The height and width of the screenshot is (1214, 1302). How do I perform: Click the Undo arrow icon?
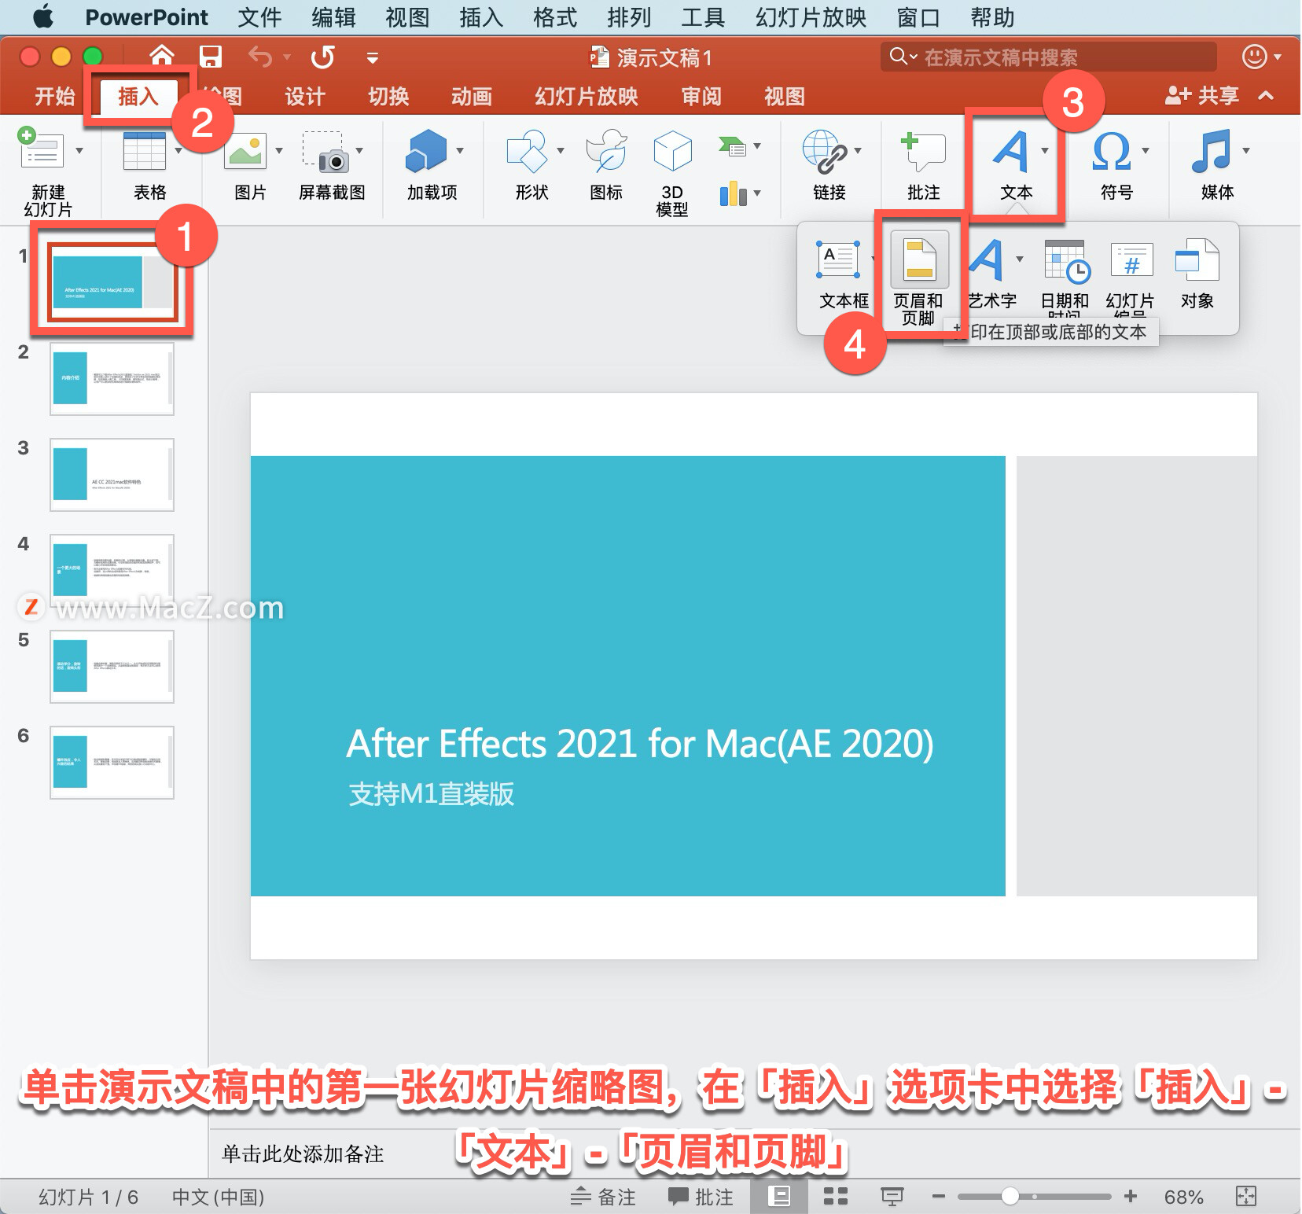(260, 57)
